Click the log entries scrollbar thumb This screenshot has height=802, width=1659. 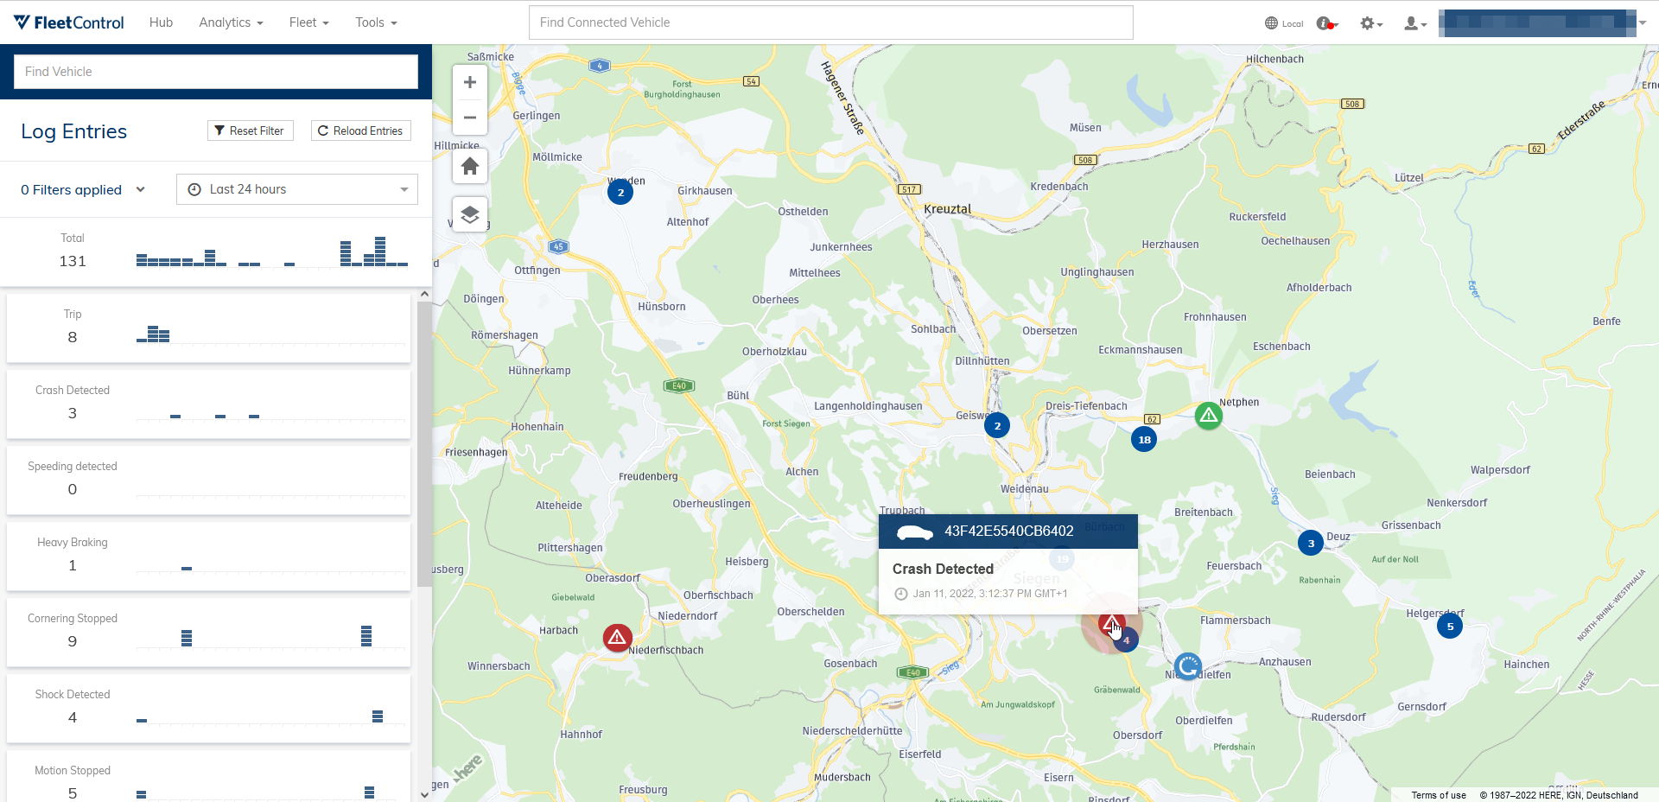tap(424, 444)
